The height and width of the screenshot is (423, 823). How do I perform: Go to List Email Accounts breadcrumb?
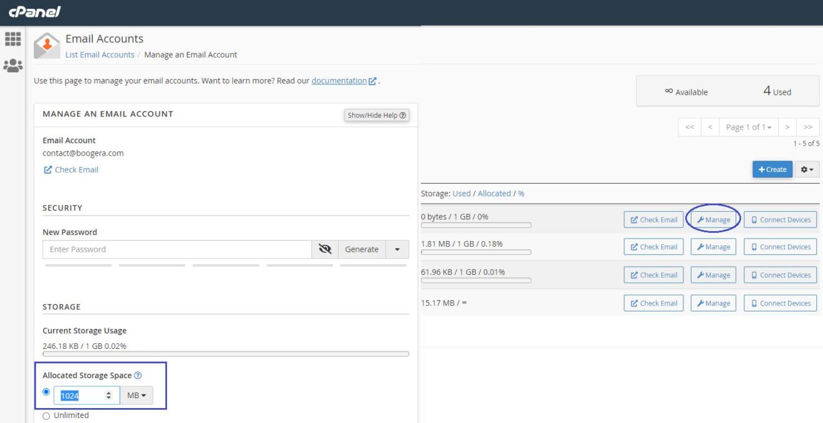click(x=100, y=54)
